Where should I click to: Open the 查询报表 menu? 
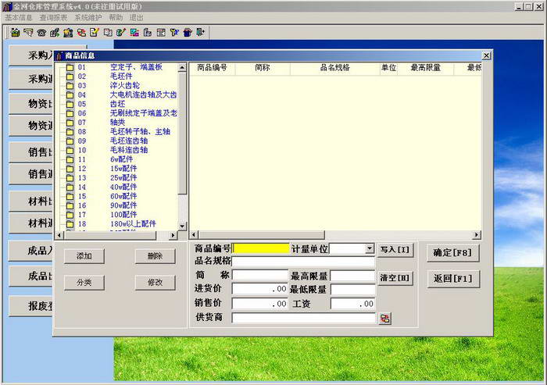click(53, 18)
